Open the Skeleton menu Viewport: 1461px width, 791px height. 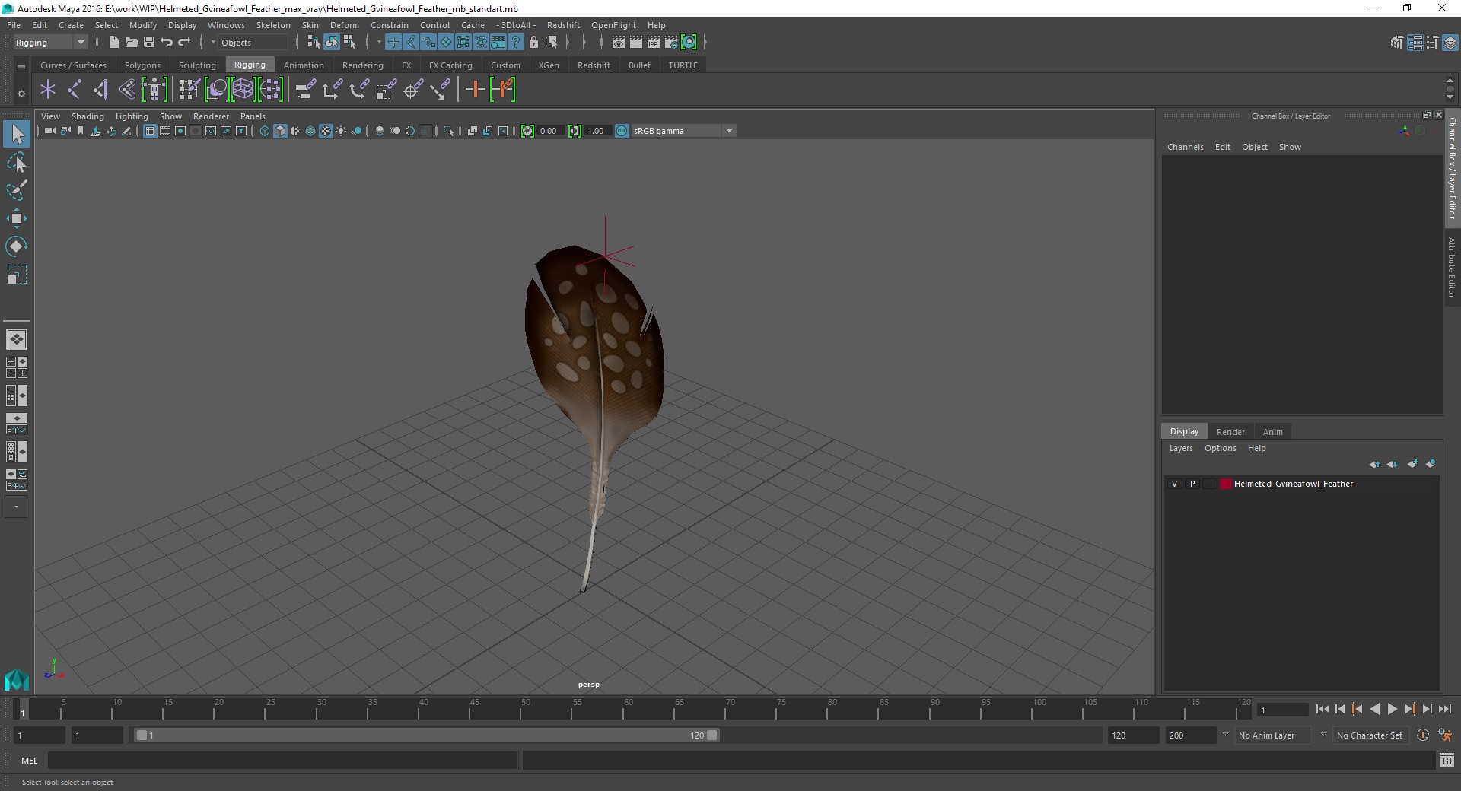point(273,25)
